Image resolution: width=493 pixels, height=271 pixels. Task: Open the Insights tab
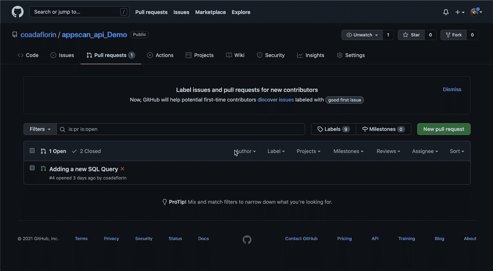311,55
